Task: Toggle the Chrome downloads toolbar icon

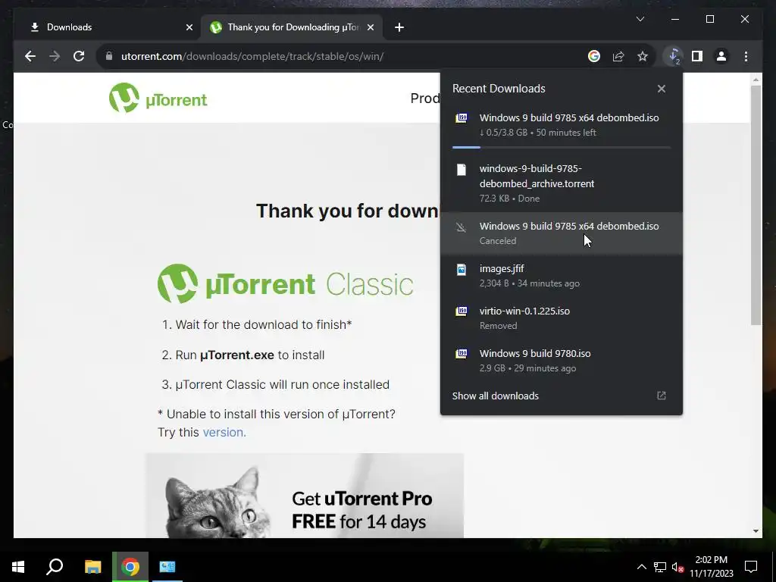Action: tap(674, 56)
